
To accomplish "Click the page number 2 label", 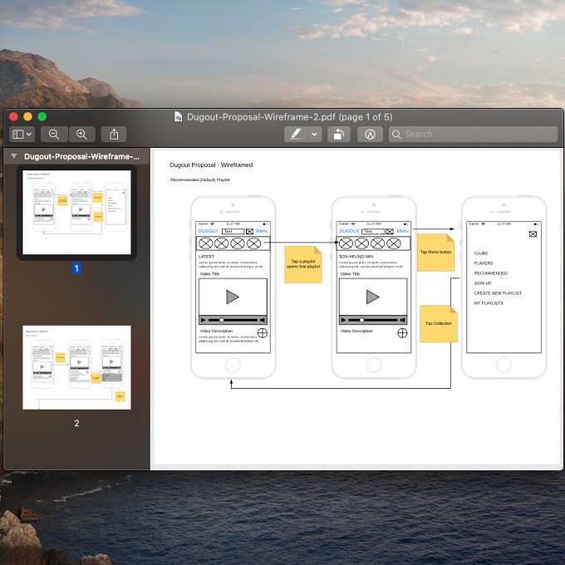I will pyautogui.click(x=76, y=423).
